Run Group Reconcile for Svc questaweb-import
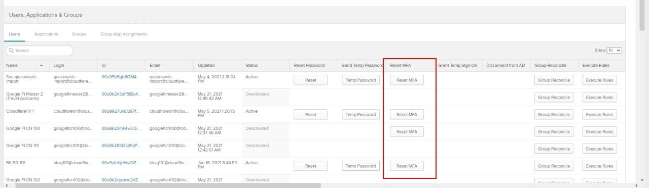 (x=554, y=80)
